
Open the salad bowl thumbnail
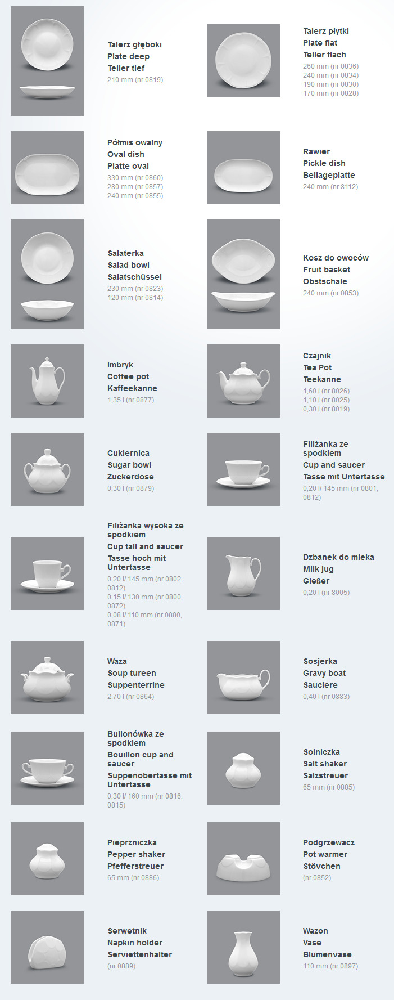pyautogui.click(x=47, y=274)
